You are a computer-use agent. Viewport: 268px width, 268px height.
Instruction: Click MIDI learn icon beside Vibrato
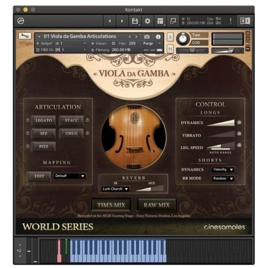pos(239,134)
